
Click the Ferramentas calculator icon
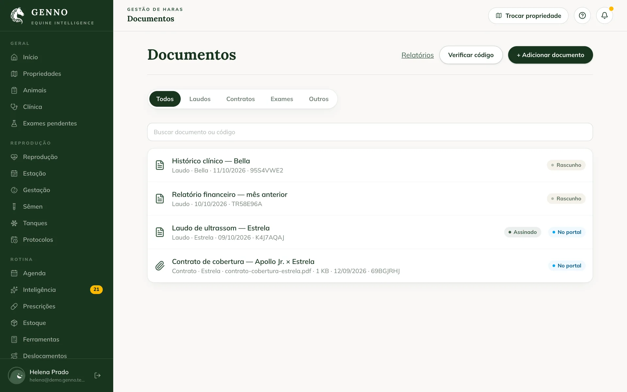click(x=14, y=339)
